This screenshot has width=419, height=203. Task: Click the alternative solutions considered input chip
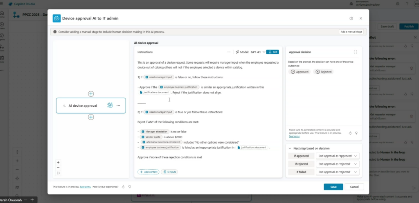pyautogui.click(x=161, y=142)
